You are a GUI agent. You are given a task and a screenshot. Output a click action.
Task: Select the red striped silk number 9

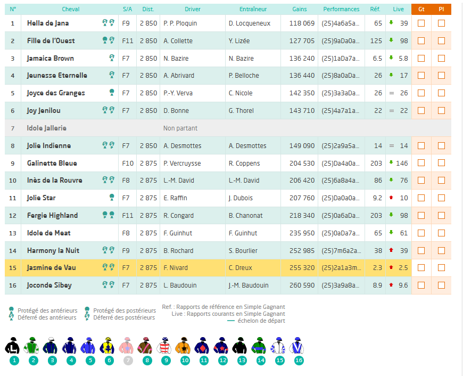click(x=166, y=346)
